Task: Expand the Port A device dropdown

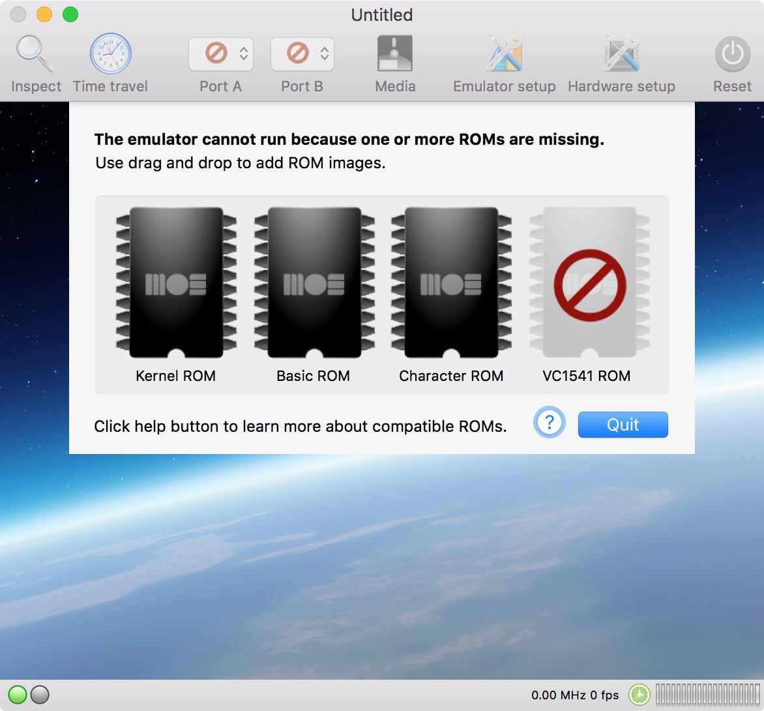Action: click(221, 53)
